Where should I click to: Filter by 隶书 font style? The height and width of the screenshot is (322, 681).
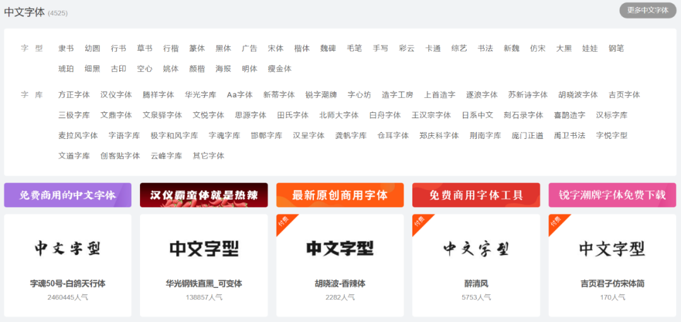66,48
